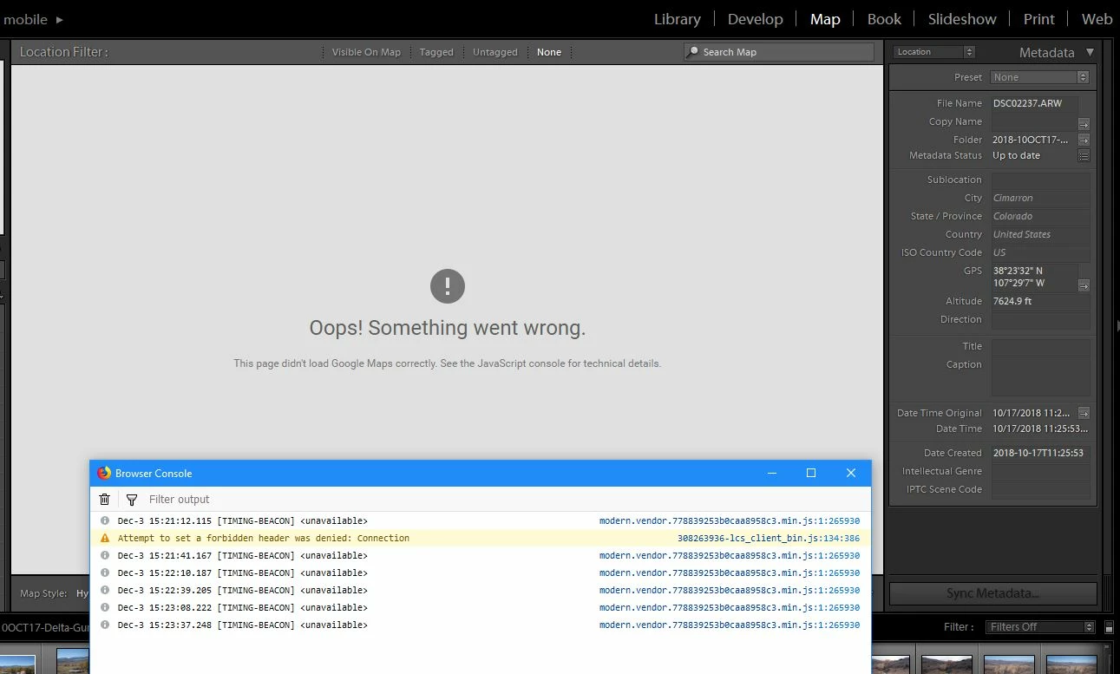The image size is (1120, 674).
Task: Set location filter to Untagged
Action: coord(495,52)
